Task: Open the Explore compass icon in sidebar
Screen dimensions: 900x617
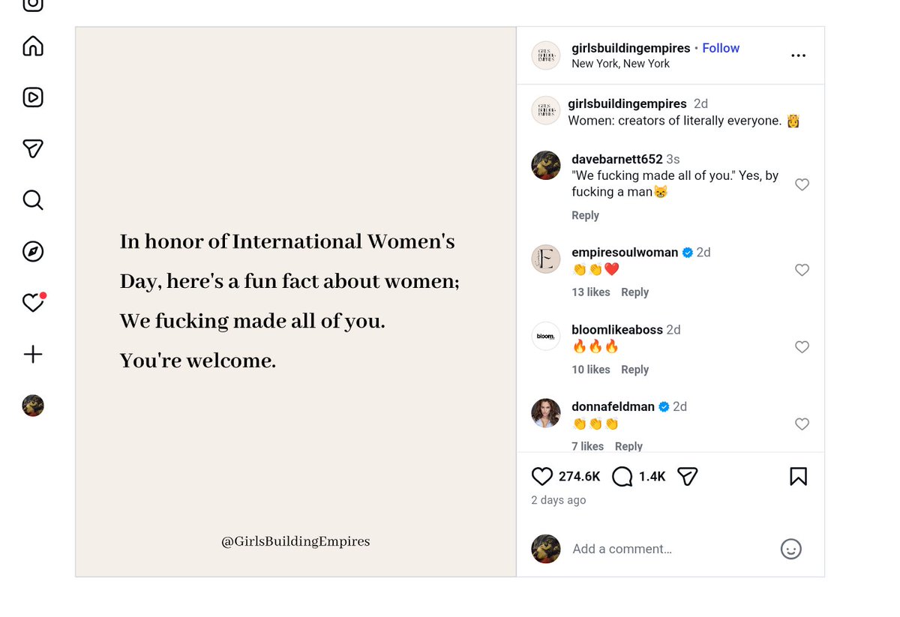Action: pyautogui.click(x=33, y=251)
